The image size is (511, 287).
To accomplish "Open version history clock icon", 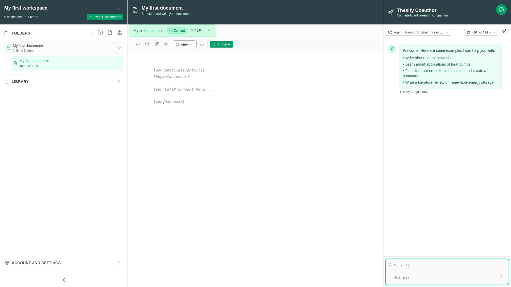I will (147, 44).
